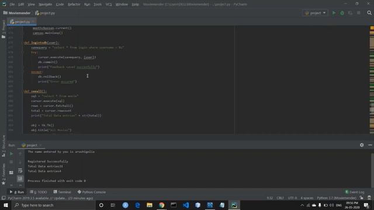Click the Down the stack trace arrow

[20, 162]
